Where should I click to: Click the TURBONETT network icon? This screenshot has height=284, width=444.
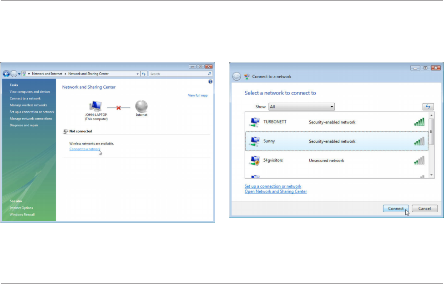(254, 122)
